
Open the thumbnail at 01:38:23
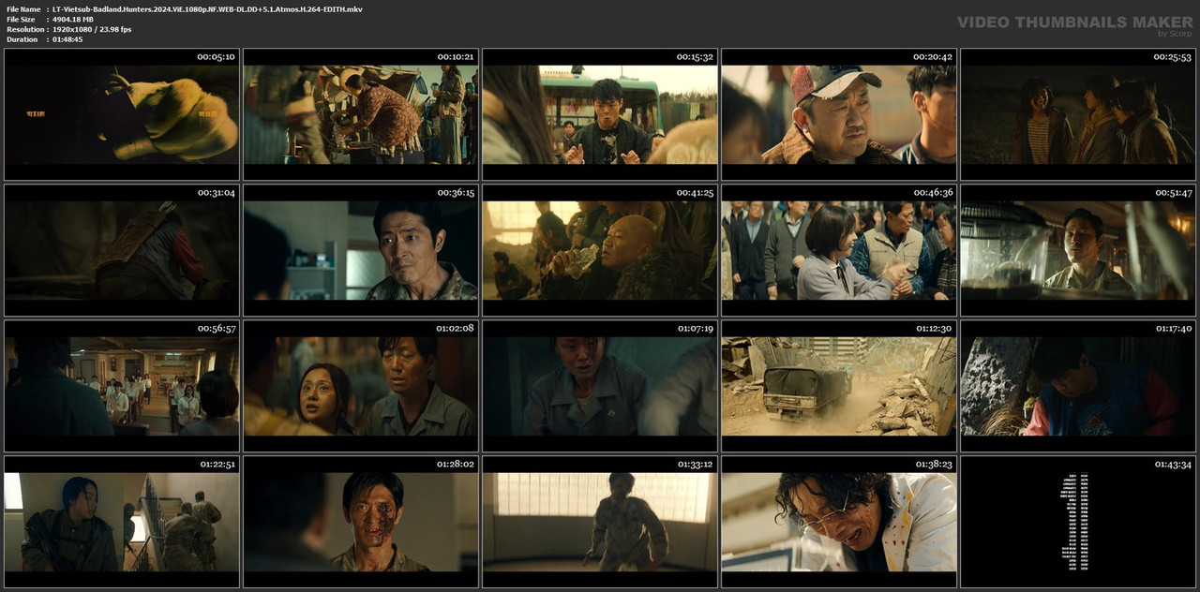(839, 522)
